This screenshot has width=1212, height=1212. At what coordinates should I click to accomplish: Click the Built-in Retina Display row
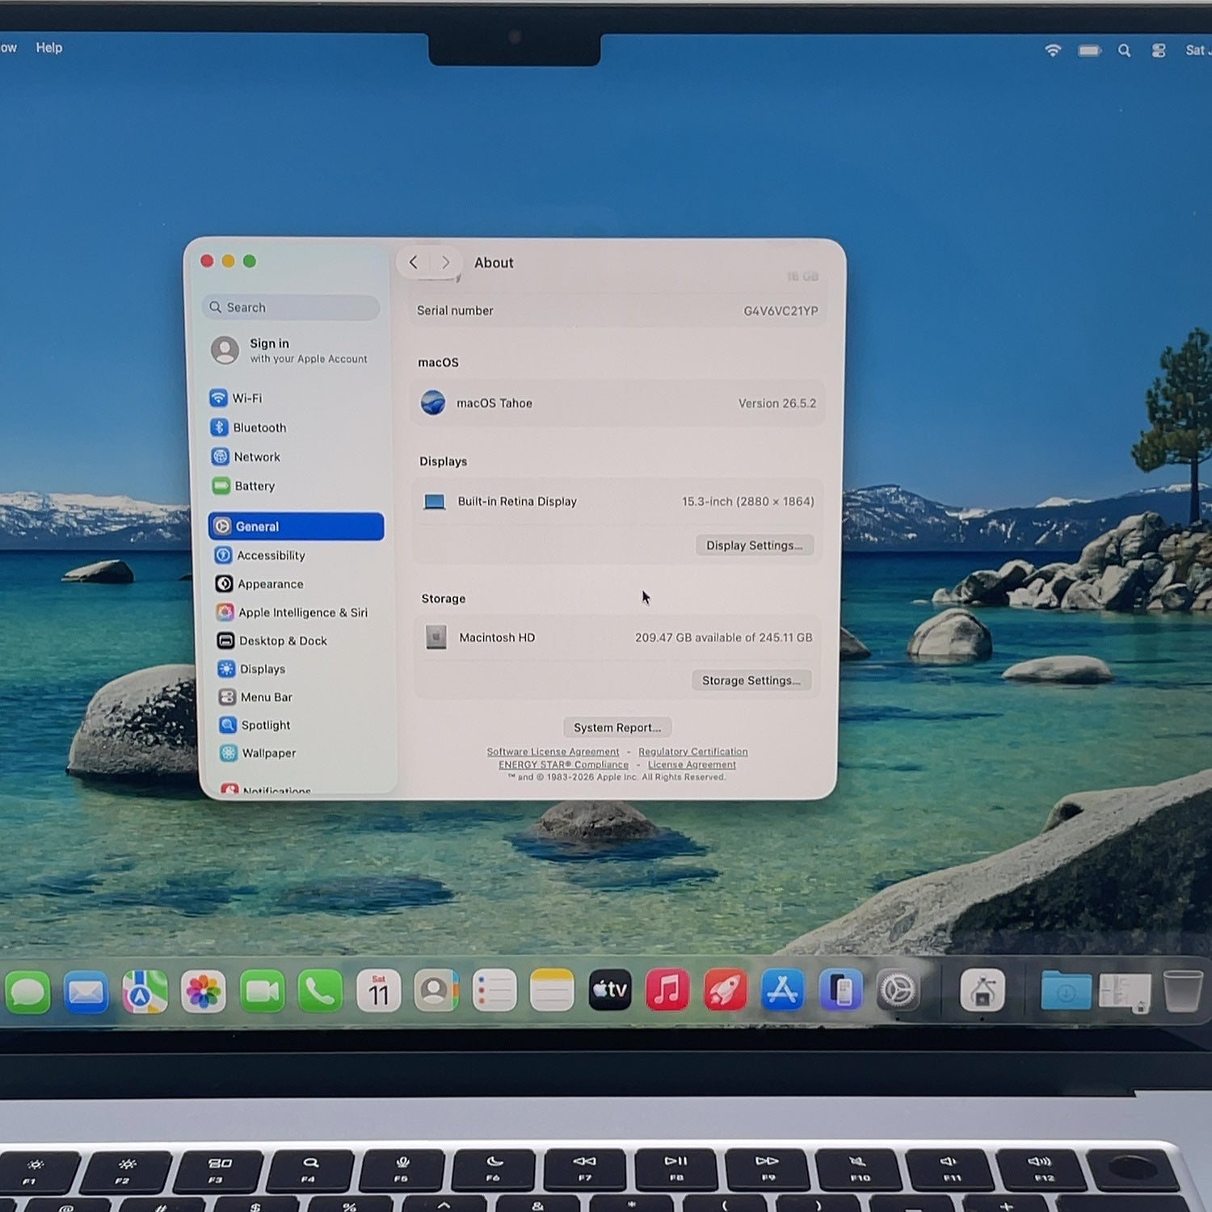(x=617, y=502)
